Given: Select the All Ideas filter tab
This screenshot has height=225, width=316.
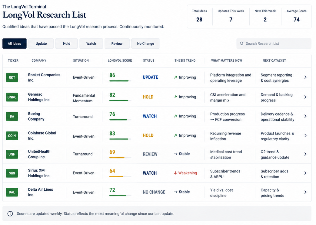Looking at the screenshot, I should point(14,43).
